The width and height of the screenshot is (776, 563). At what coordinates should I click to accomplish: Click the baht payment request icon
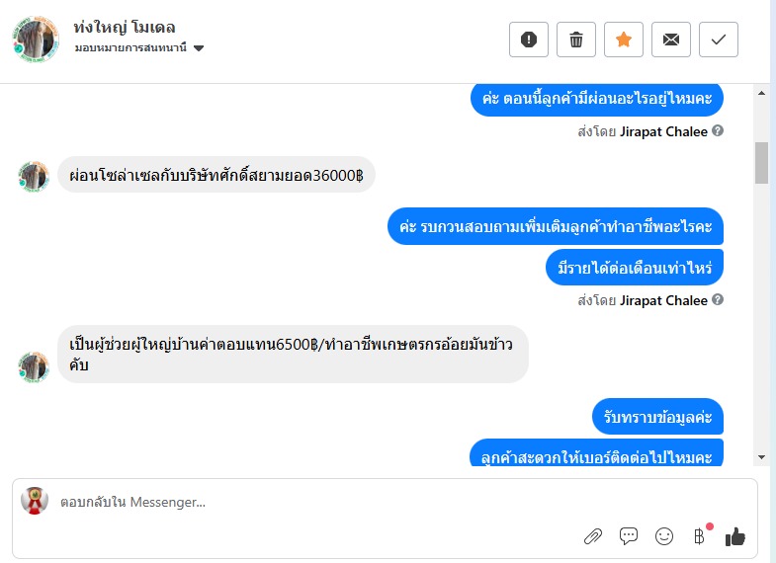click(x=700, y=536)
